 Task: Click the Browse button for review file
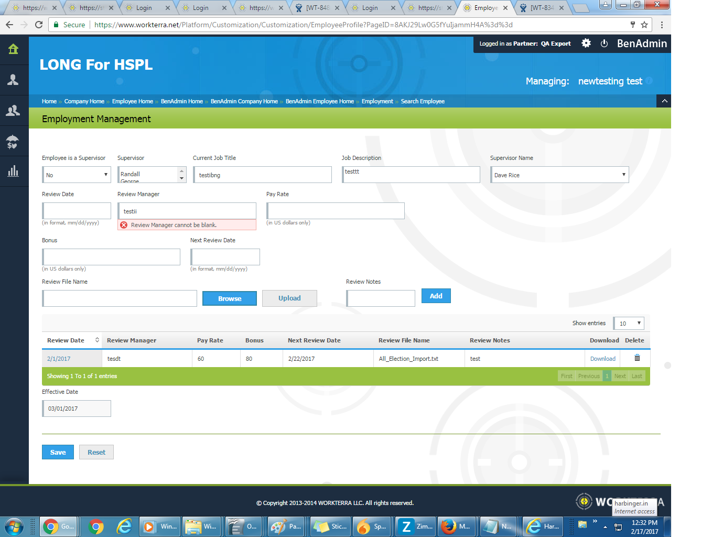[x=230, y=298]
